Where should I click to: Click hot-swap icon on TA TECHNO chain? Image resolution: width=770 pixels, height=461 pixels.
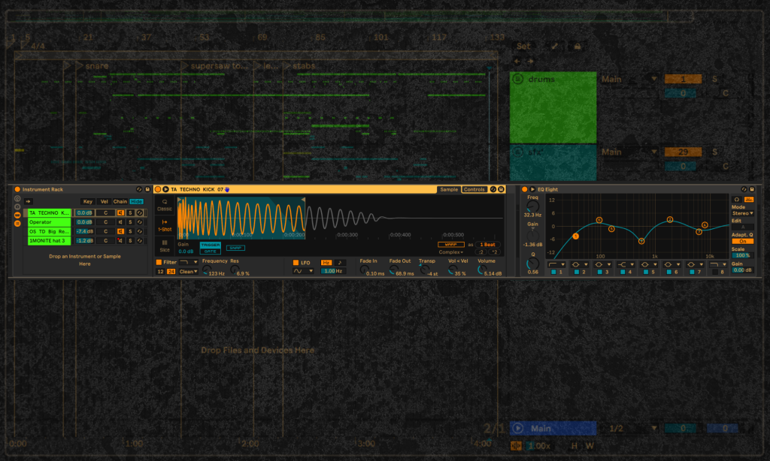pyautogui.click(x=139, y=213)
